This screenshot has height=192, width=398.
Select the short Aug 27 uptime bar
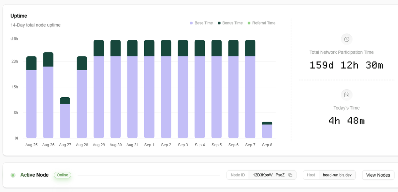(65, 118)
